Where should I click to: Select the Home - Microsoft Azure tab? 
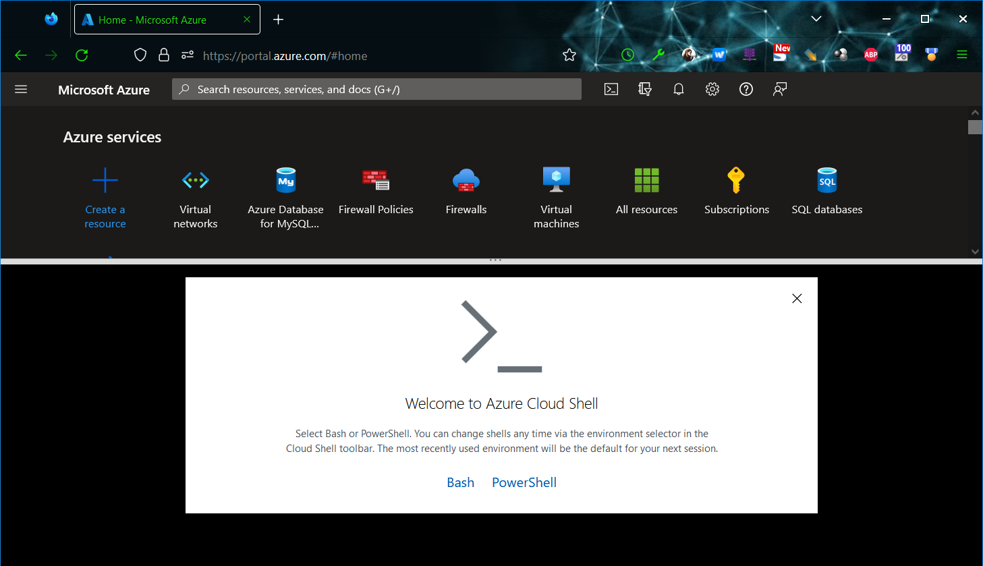(x=167, y=20)
